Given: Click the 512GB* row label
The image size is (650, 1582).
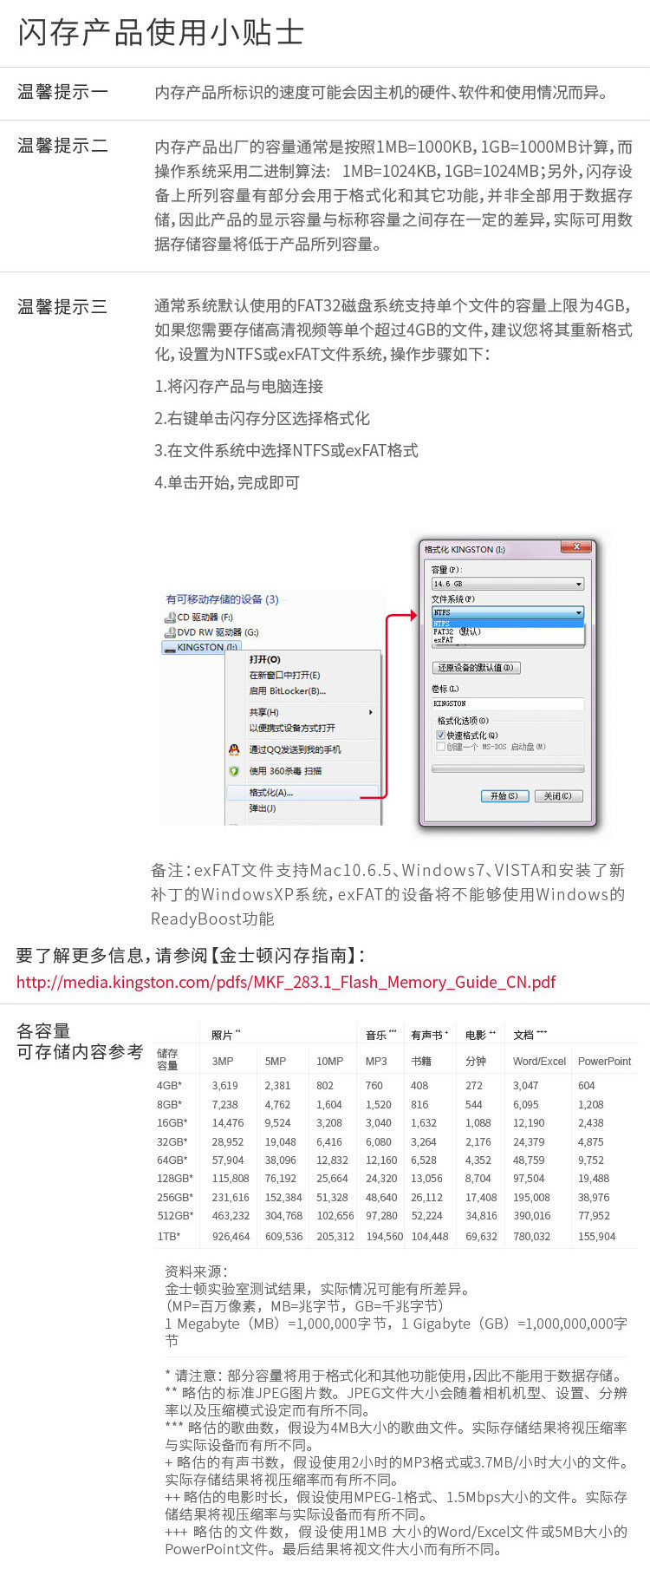Looking at the screenshot, I should (x=175, y=1216).
